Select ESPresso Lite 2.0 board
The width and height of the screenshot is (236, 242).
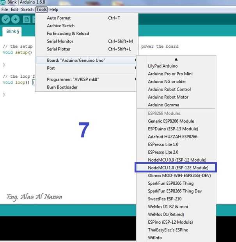176,152
